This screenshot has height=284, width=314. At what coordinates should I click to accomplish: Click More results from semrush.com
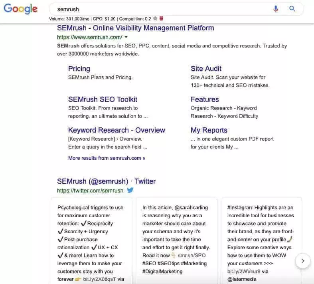[x=107, y=158]
